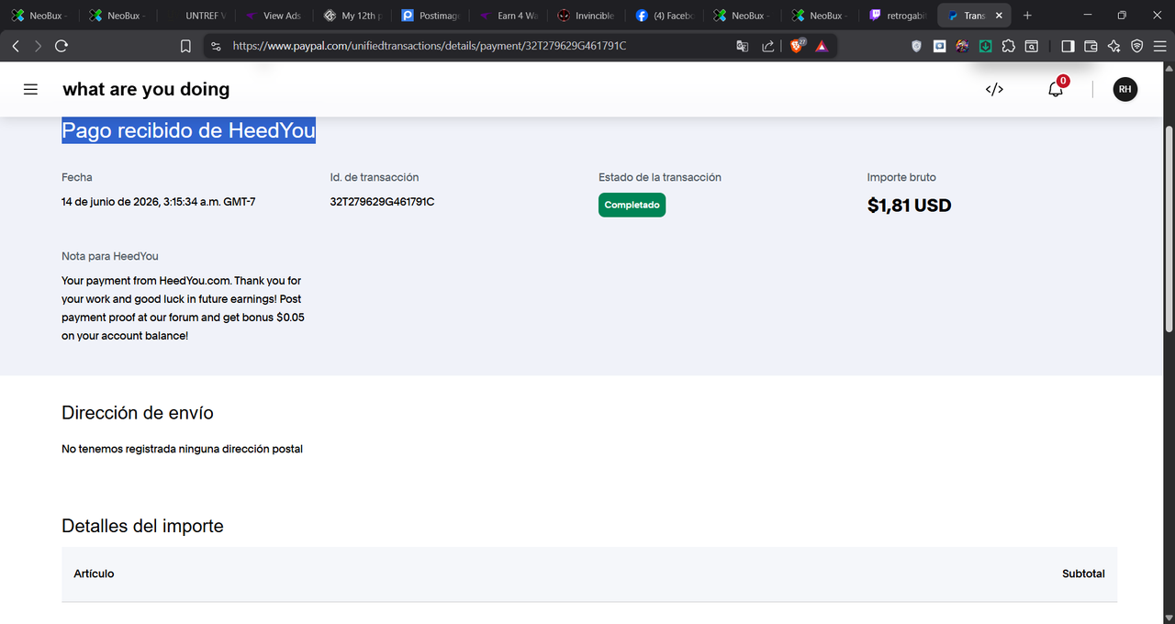Switch to the UNTREF tab
Image resolution: width=1175 pixels, height=624 pixels.
pyautogui.click(x=196, y=16)
